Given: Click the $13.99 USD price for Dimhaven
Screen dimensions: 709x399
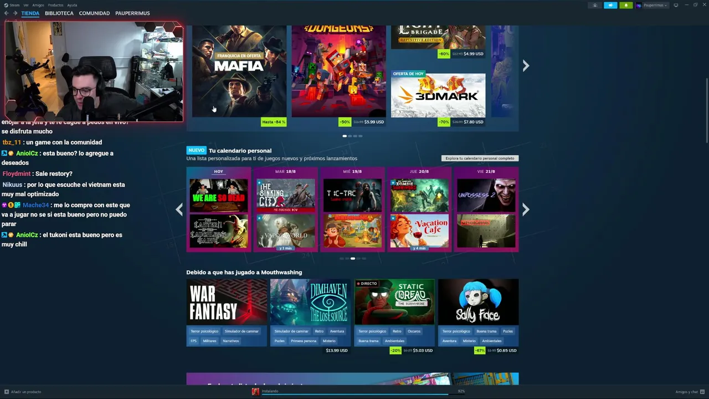Looking at the screenshot, I should [337, 350].
